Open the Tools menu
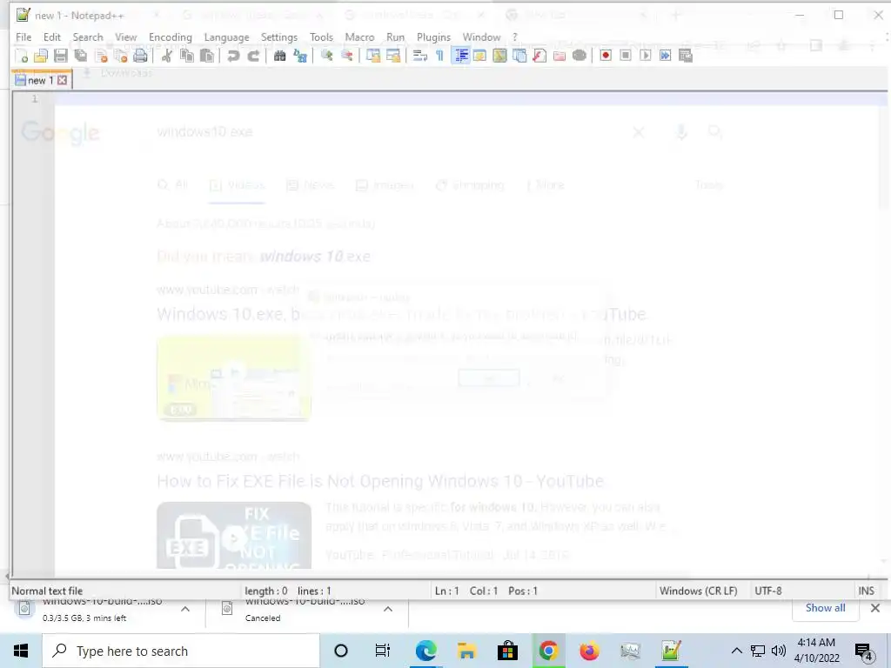891x668 pixels. 321,37
